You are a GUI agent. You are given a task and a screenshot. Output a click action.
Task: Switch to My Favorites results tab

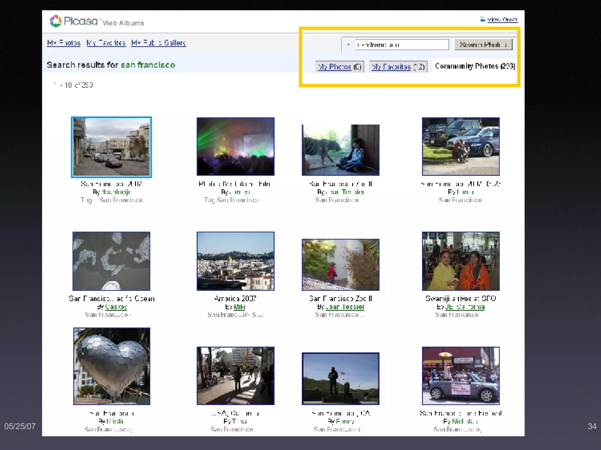coord(398,67)
